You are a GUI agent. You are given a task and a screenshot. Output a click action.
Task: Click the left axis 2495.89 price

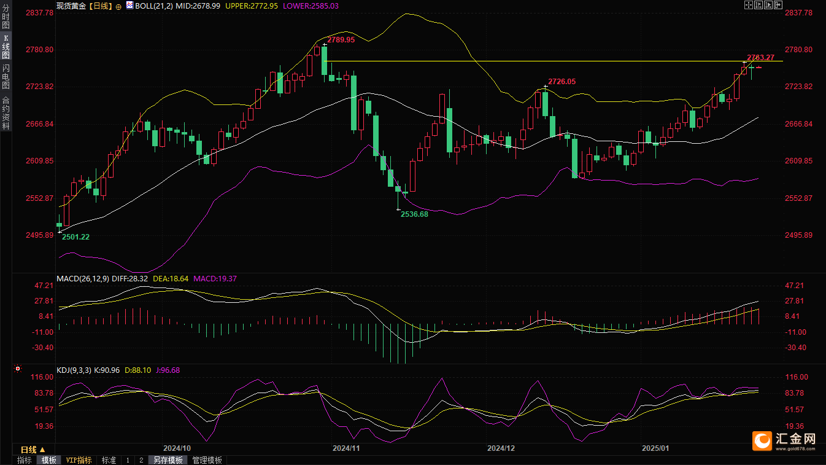click(x=41, y=236)
